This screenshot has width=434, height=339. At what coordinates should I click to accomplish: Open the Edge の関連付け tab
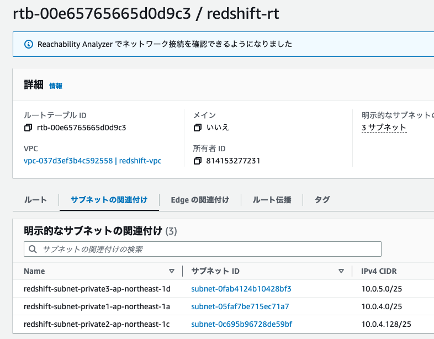pyautogui.click(x=200, y=200)
